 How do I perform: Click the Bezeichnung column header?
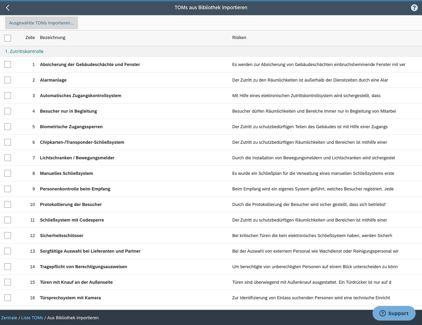click(x=52, y=37)
